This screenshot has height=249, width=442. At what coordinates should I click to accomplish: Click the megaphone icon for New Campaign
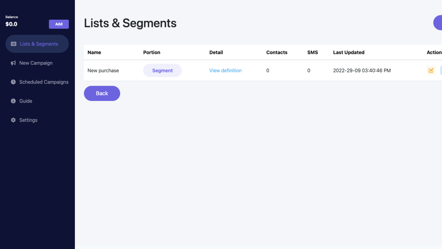tap(13, 63)
